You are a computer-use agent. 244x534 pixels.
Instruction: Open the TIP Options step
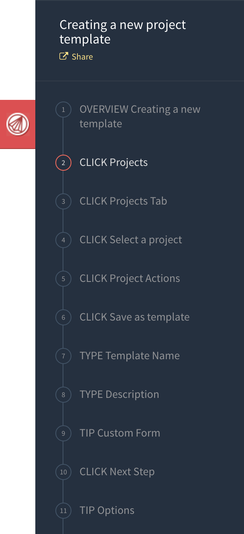click(x=107, y=511)
